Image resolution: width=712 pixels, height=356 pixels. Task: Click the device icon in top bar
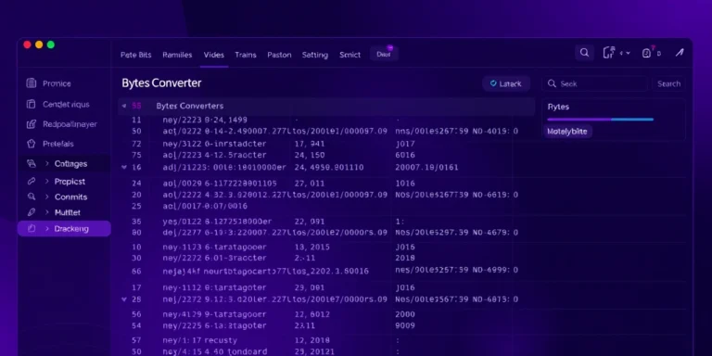tap(608, 53)
